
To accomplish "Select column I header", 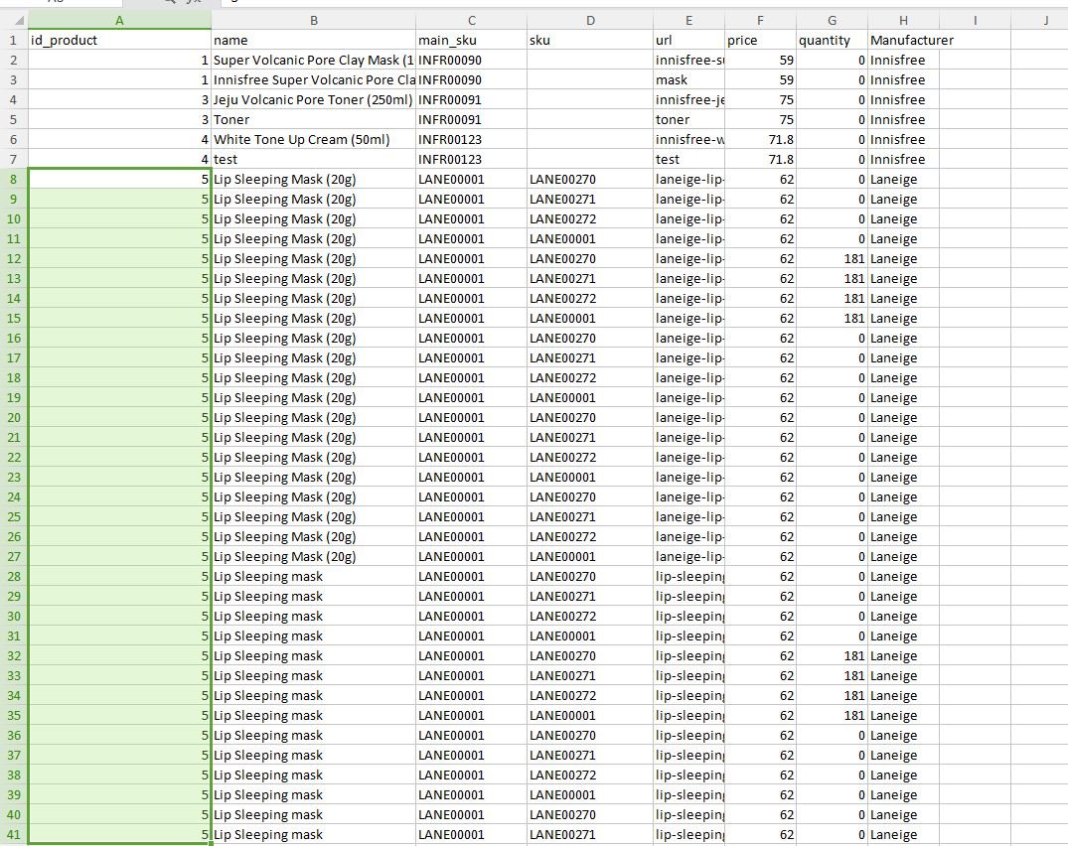I will tap(975, 21).
